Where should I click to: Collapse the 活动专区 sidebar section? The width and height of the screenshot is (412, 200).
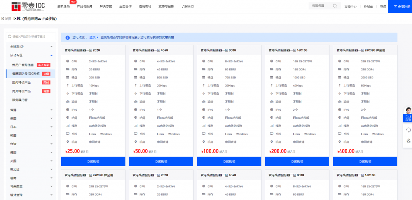[x=51, y=55]
